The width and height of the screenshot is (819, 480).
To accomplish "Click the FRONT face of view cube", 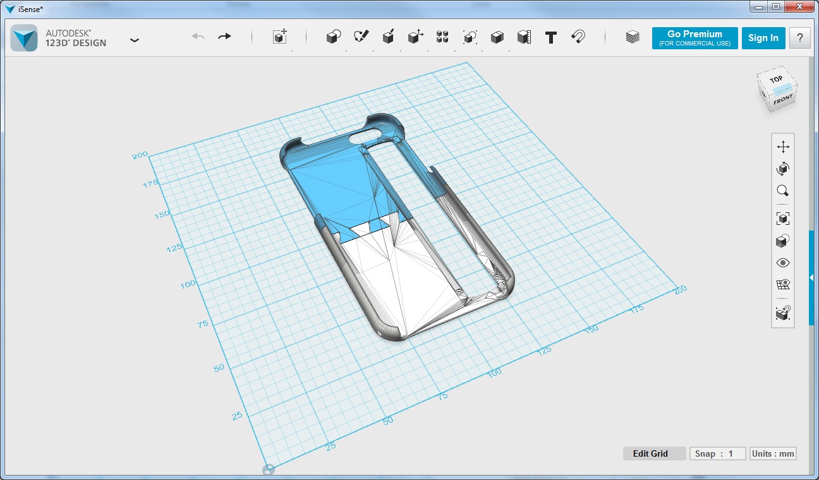I will 782,100.
